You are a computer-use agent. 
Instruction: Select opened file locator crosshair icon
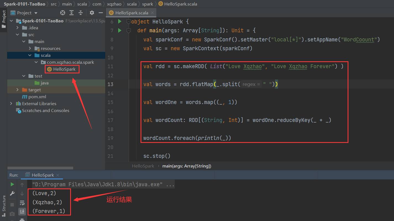63,13
